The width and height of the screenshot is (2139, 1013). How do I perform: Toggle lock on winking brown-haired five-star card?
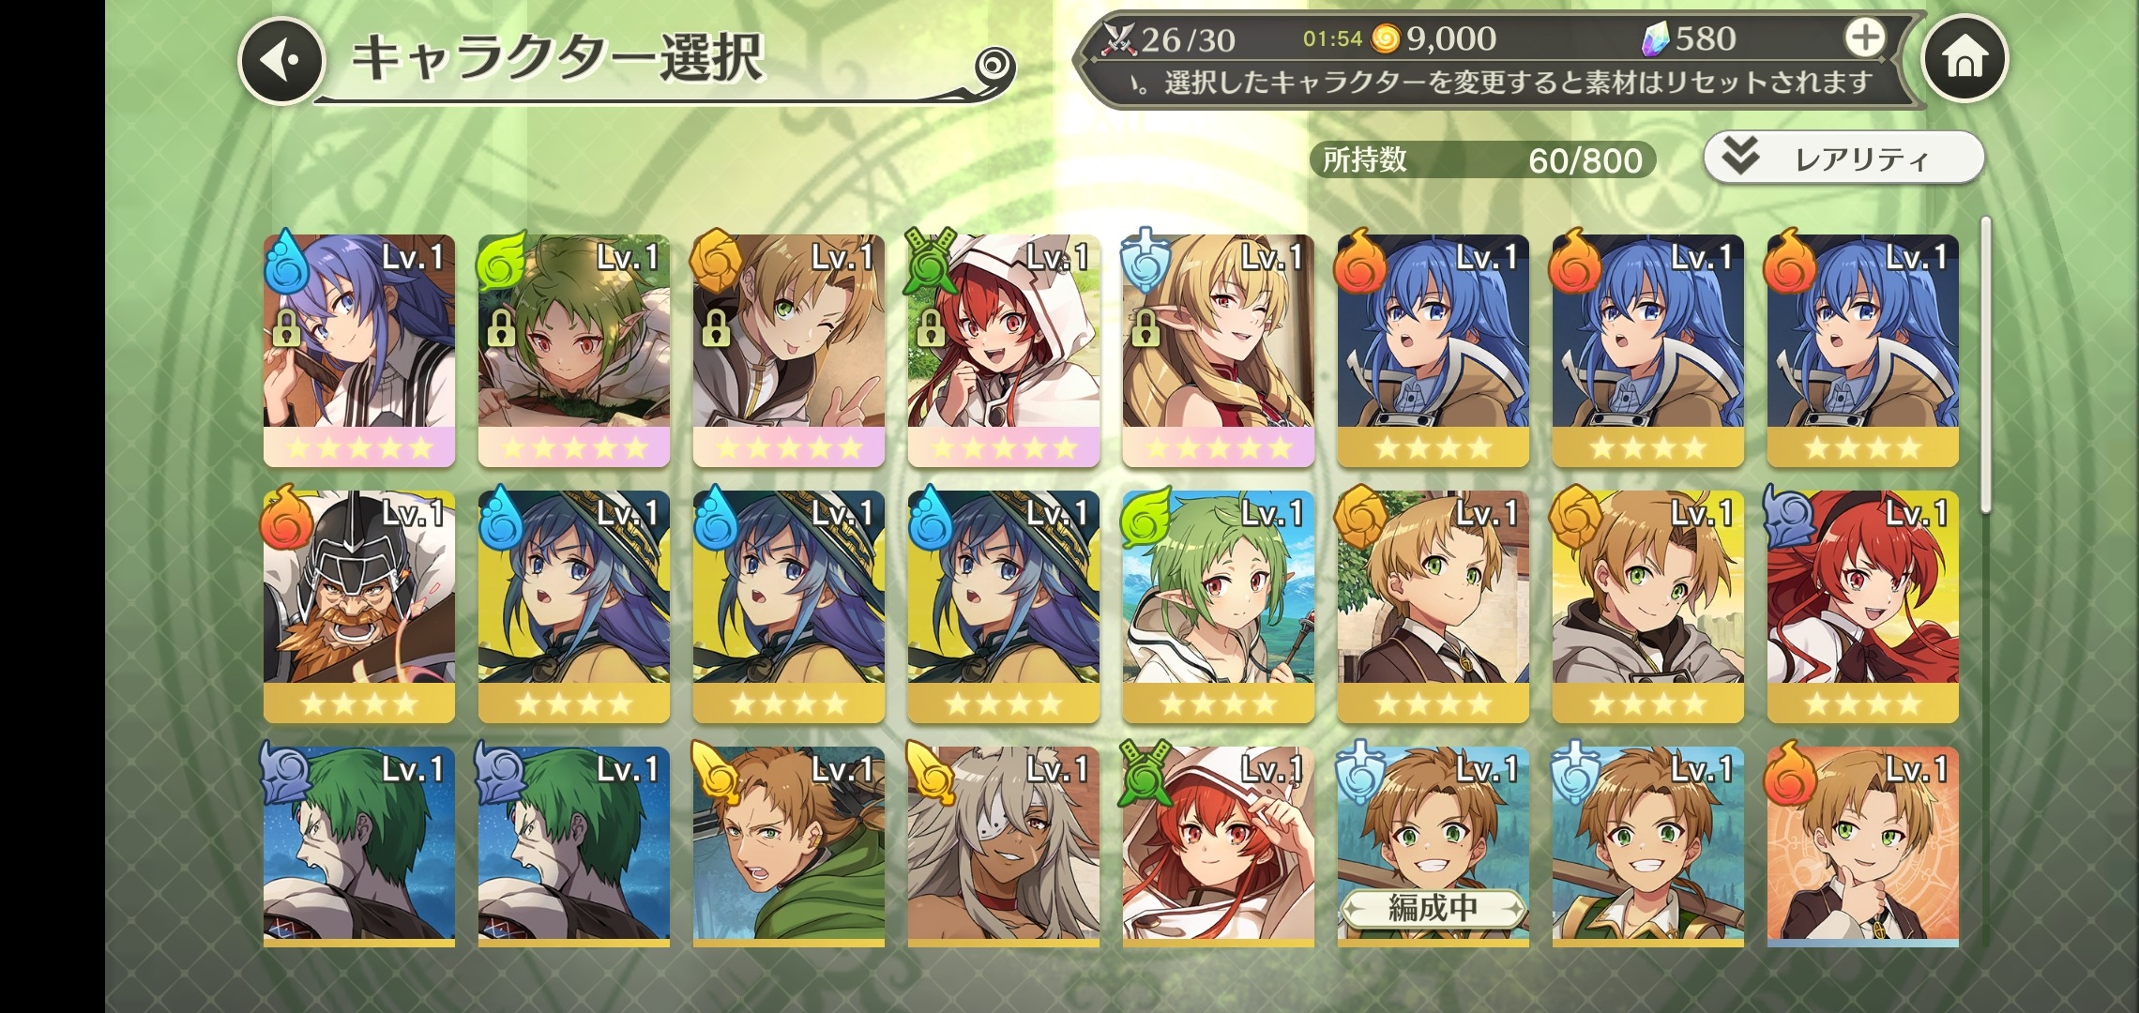715,328
